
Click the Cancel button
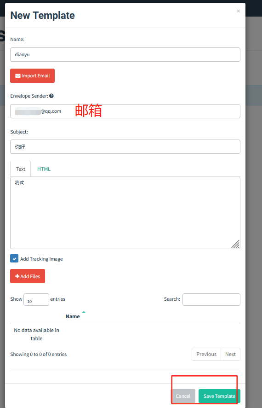pyautogui.click(x=183, y=396)
